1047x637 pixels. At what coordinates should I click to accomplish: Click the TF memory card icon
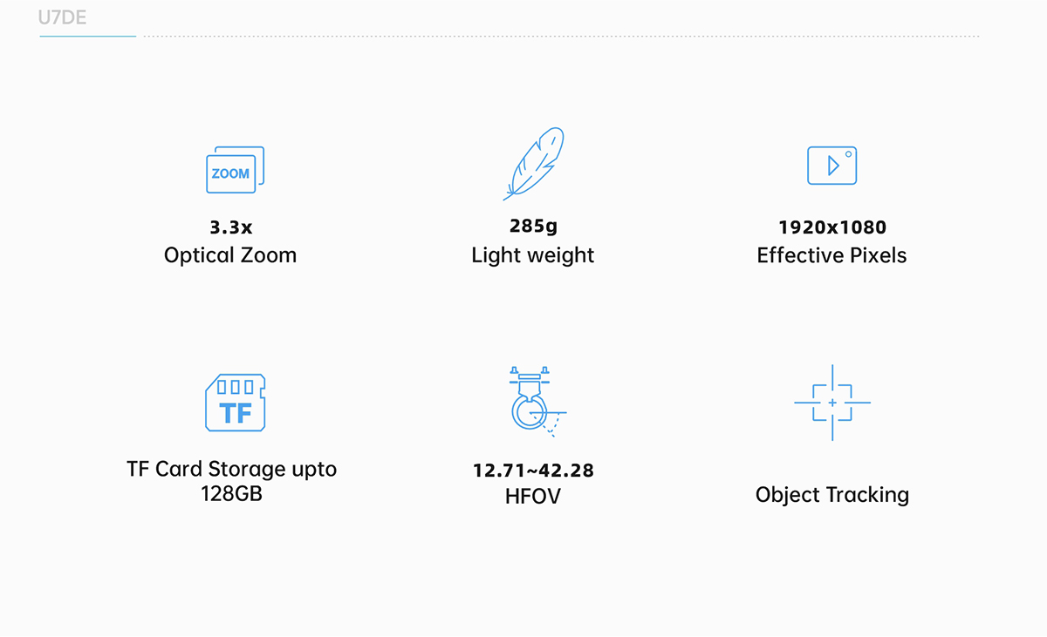point(235,402)
